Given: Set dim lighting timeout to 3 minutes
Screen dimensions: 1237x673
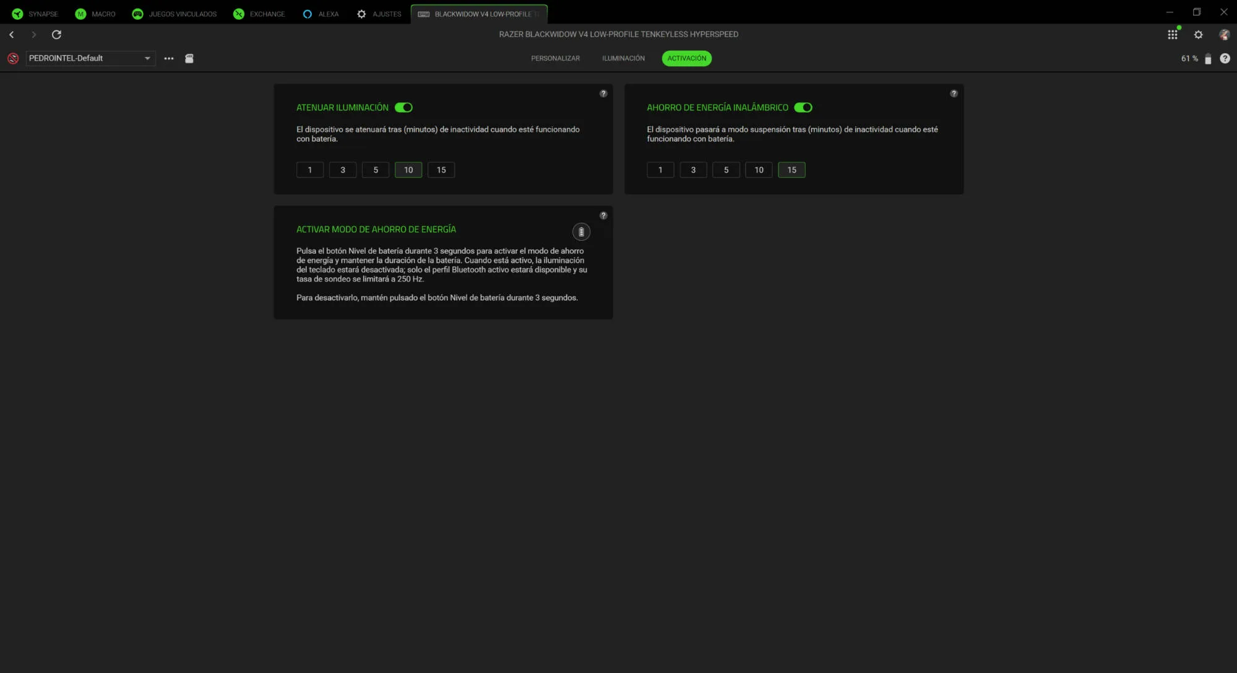Looking at the screenshot, I should coord(343,170).
